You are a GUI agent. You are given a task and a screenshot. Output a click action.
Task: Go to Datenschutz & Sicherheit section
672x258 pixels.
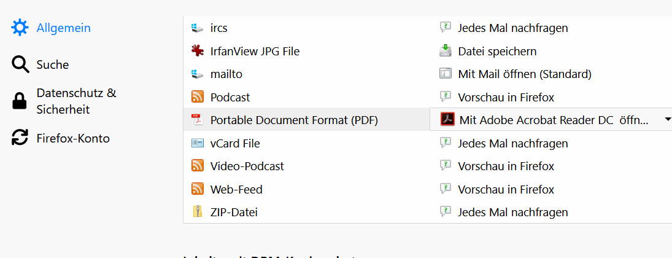click(x=76, y=101)
